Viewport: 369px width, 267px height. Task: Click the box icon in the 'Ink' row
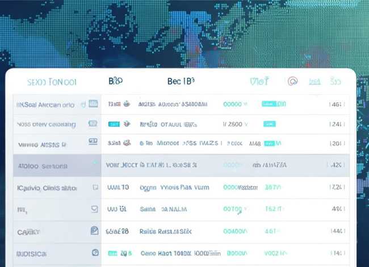[x=95, y=209]
